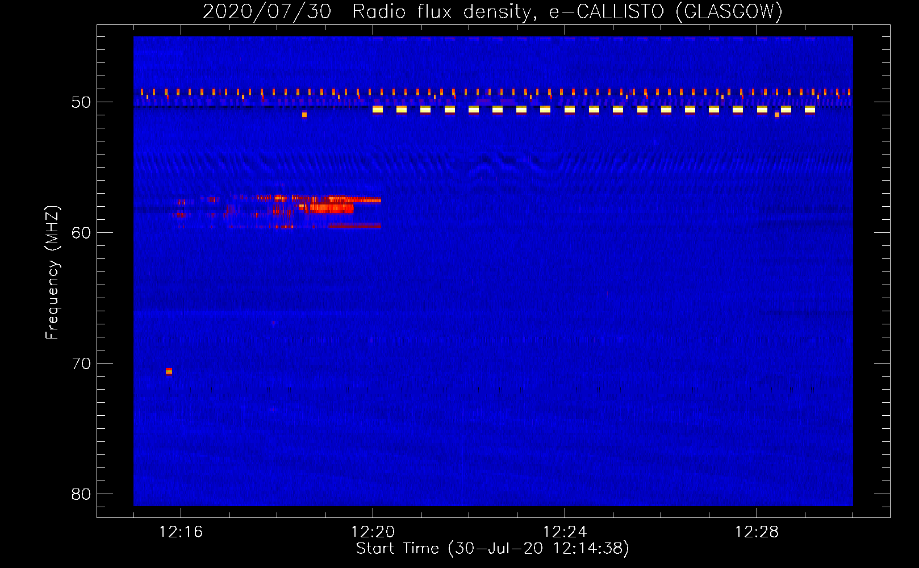Click the isolated orange spot near 70 MHz
This screenshot has height=568, width=919.
(169, 371)
